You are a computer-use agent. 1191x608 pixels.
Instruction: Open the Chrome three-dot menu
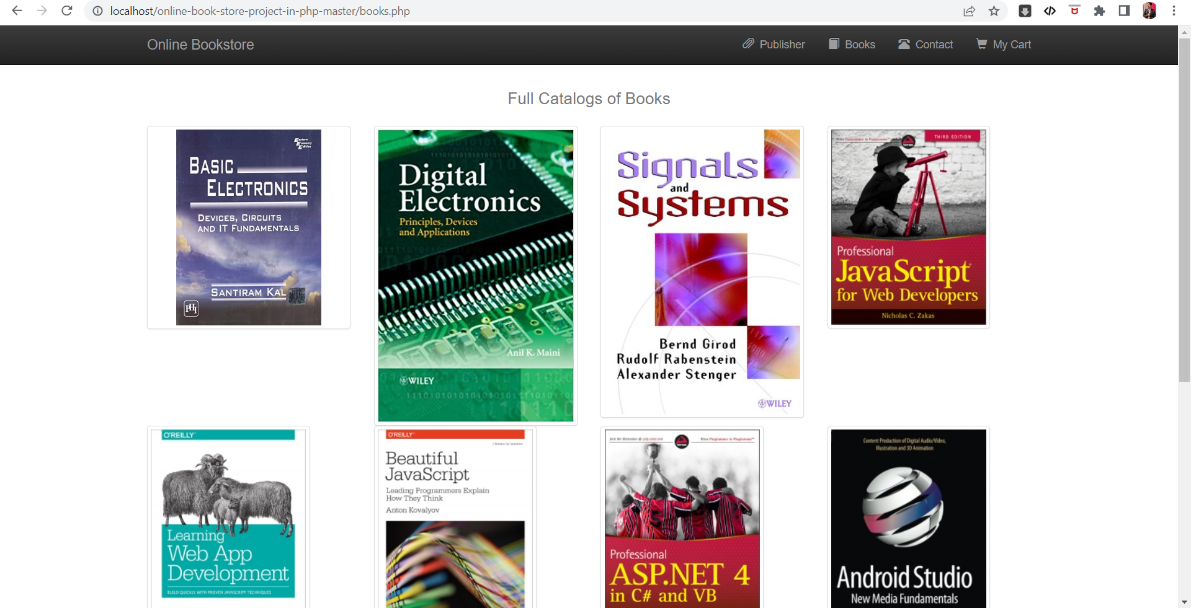click(1174, 11)
